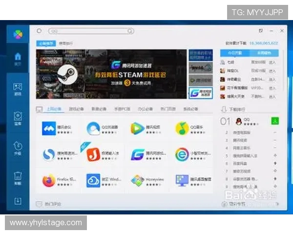
Task: Click the search field containing QQ
Action: (x=91, y=31)
